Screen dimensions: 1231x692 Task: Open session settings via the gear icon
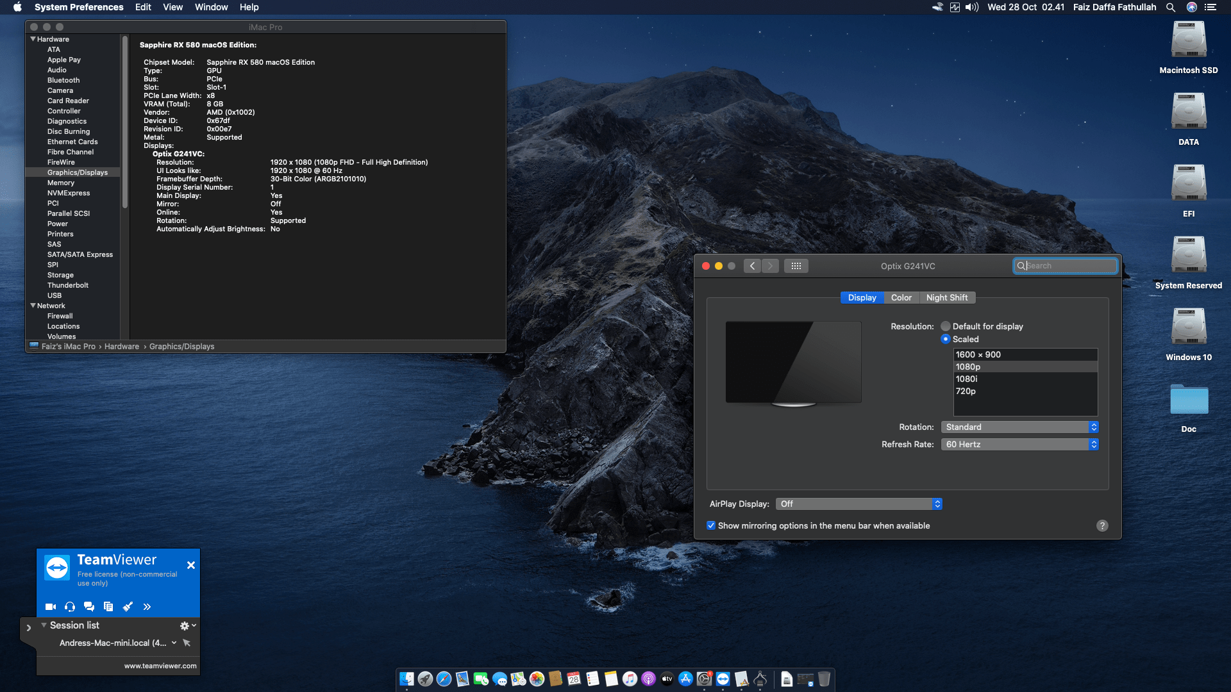pos(185,625)
